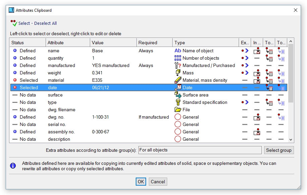
Task: Click the Surface area type icon
Action: [178, 95]
